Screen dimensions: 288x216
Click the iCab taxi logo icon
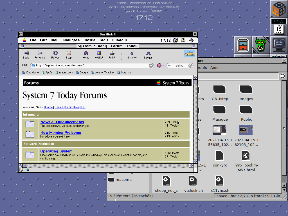pyautogui.click(x=189, y=54)
